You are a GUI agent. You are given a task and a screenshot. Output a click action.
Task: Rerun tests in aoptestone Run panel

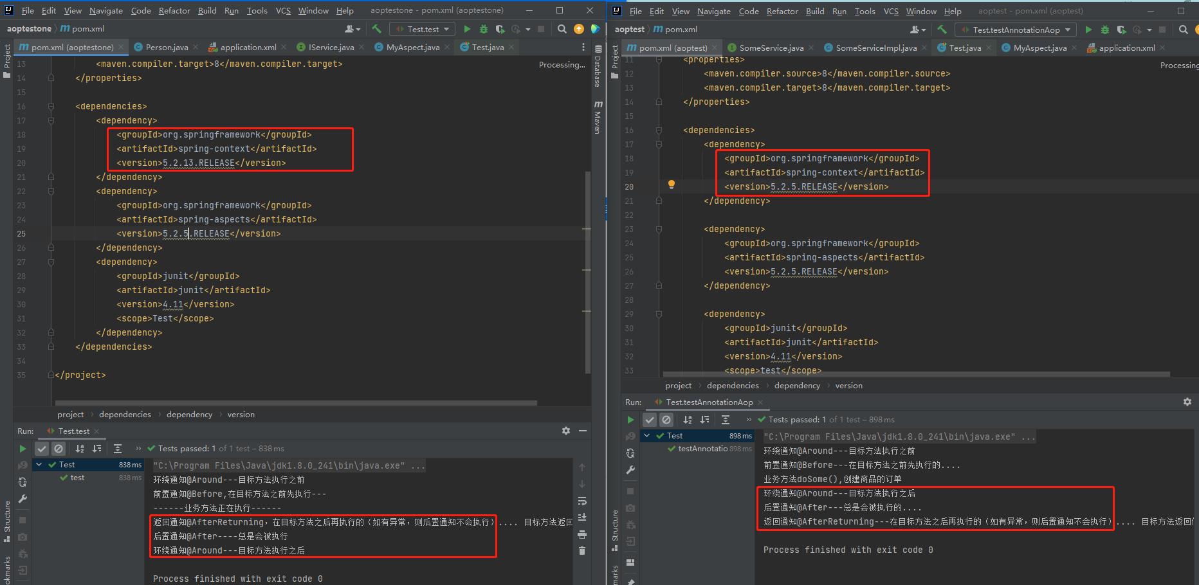point(23,449)
